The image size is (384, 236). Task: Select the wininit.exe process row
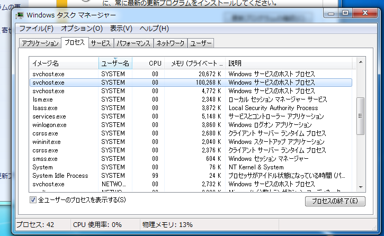click(191, 142)
